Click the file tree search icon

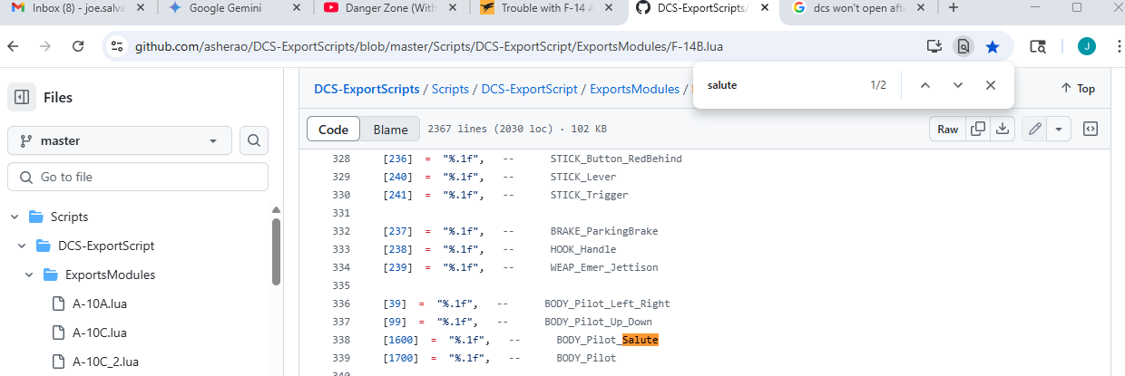(x=254, y=140)
